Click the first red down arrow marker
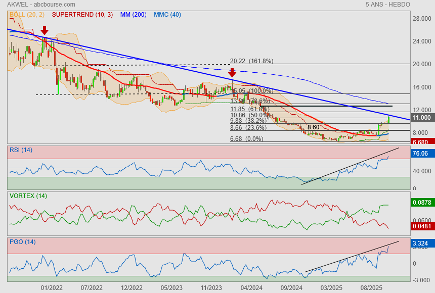This screenshot has width=435, height=293. click(x=45, y=30)
